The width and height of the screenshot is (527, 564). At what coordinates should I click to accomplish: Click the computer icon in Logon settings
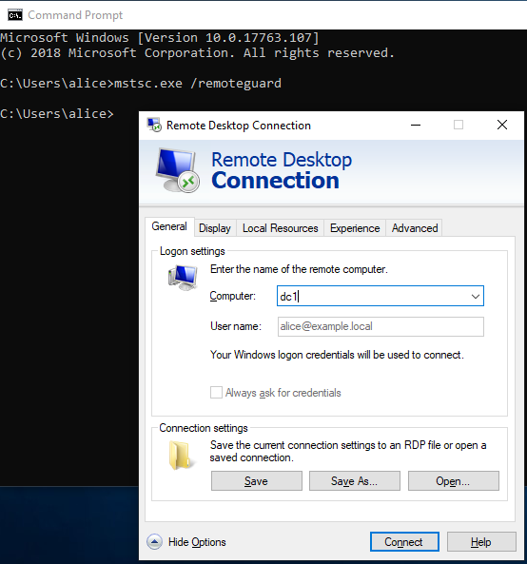click(183, 278)
